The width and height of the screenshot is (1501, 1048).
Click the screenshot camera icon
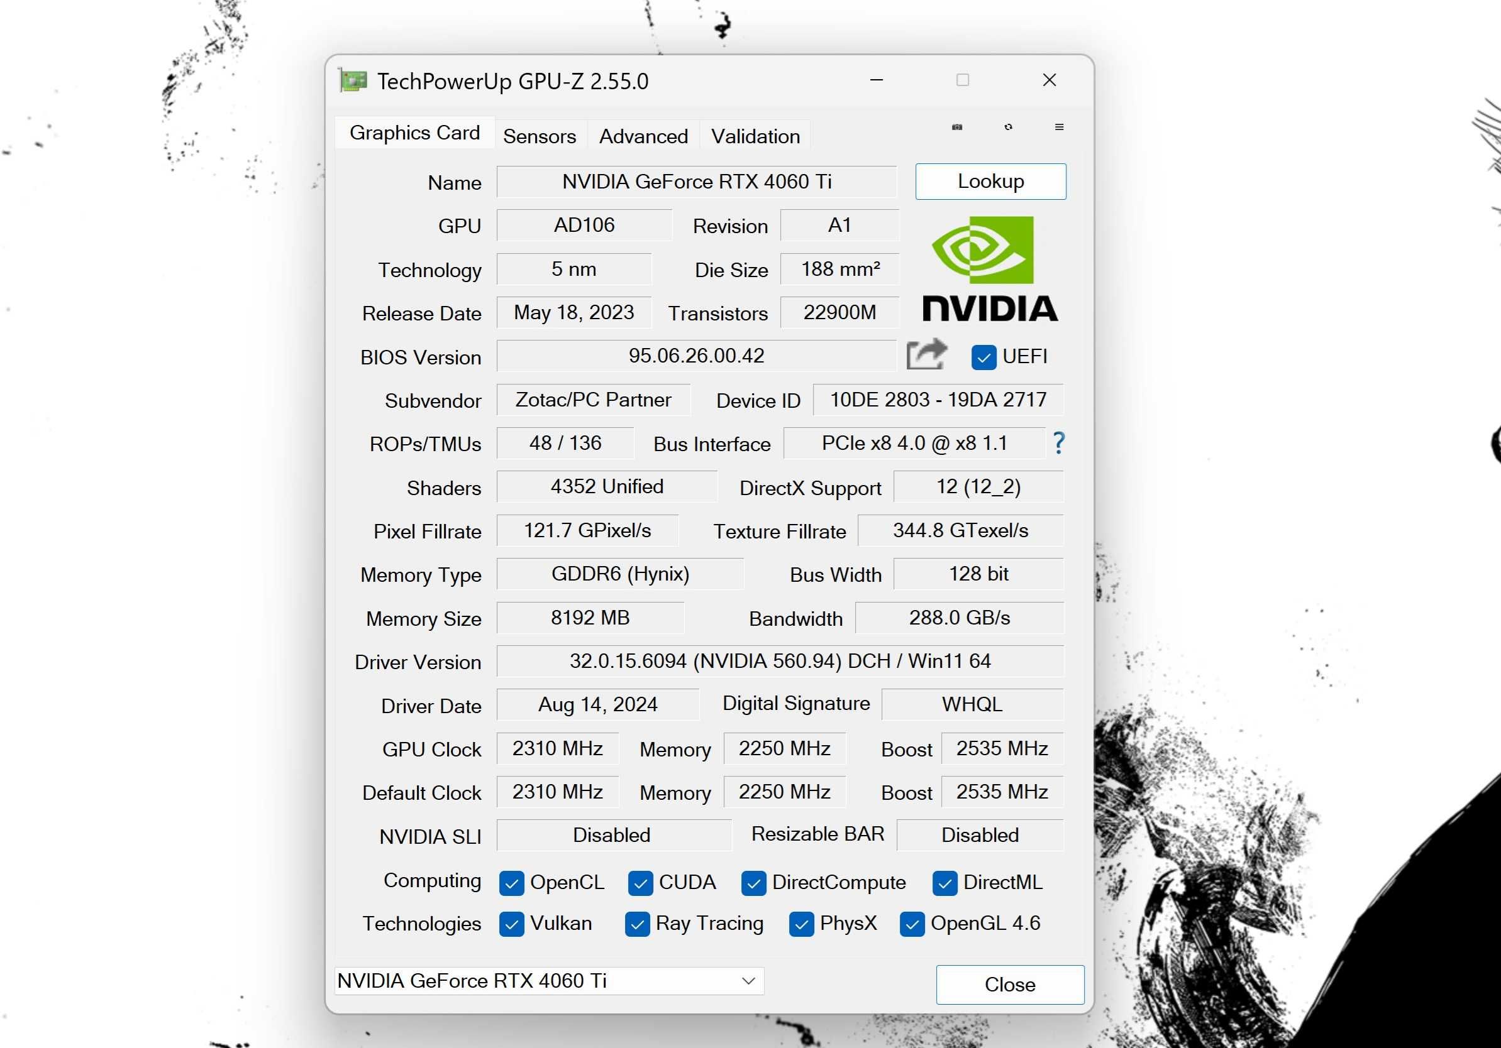point(957,127)
